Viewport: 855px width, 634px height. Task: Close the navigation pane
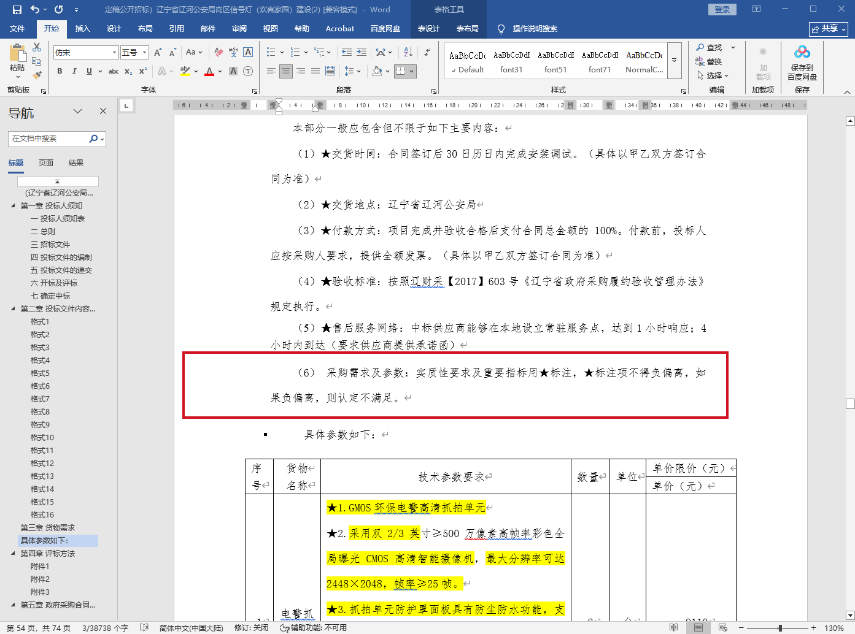(103, 111)
